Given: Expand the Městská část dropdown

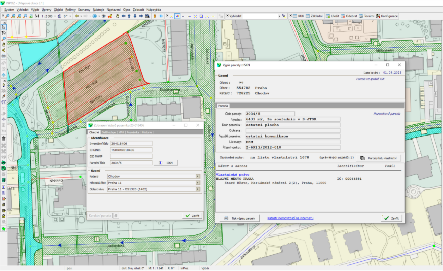Looking at the screenshot, I should [x=197, y=183].
